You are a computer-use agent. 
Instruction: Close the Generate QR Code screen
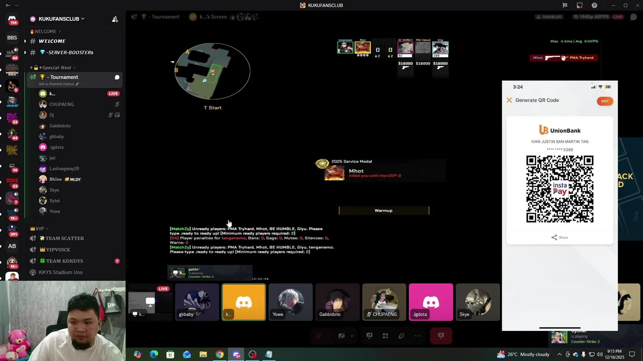(509, 100)
